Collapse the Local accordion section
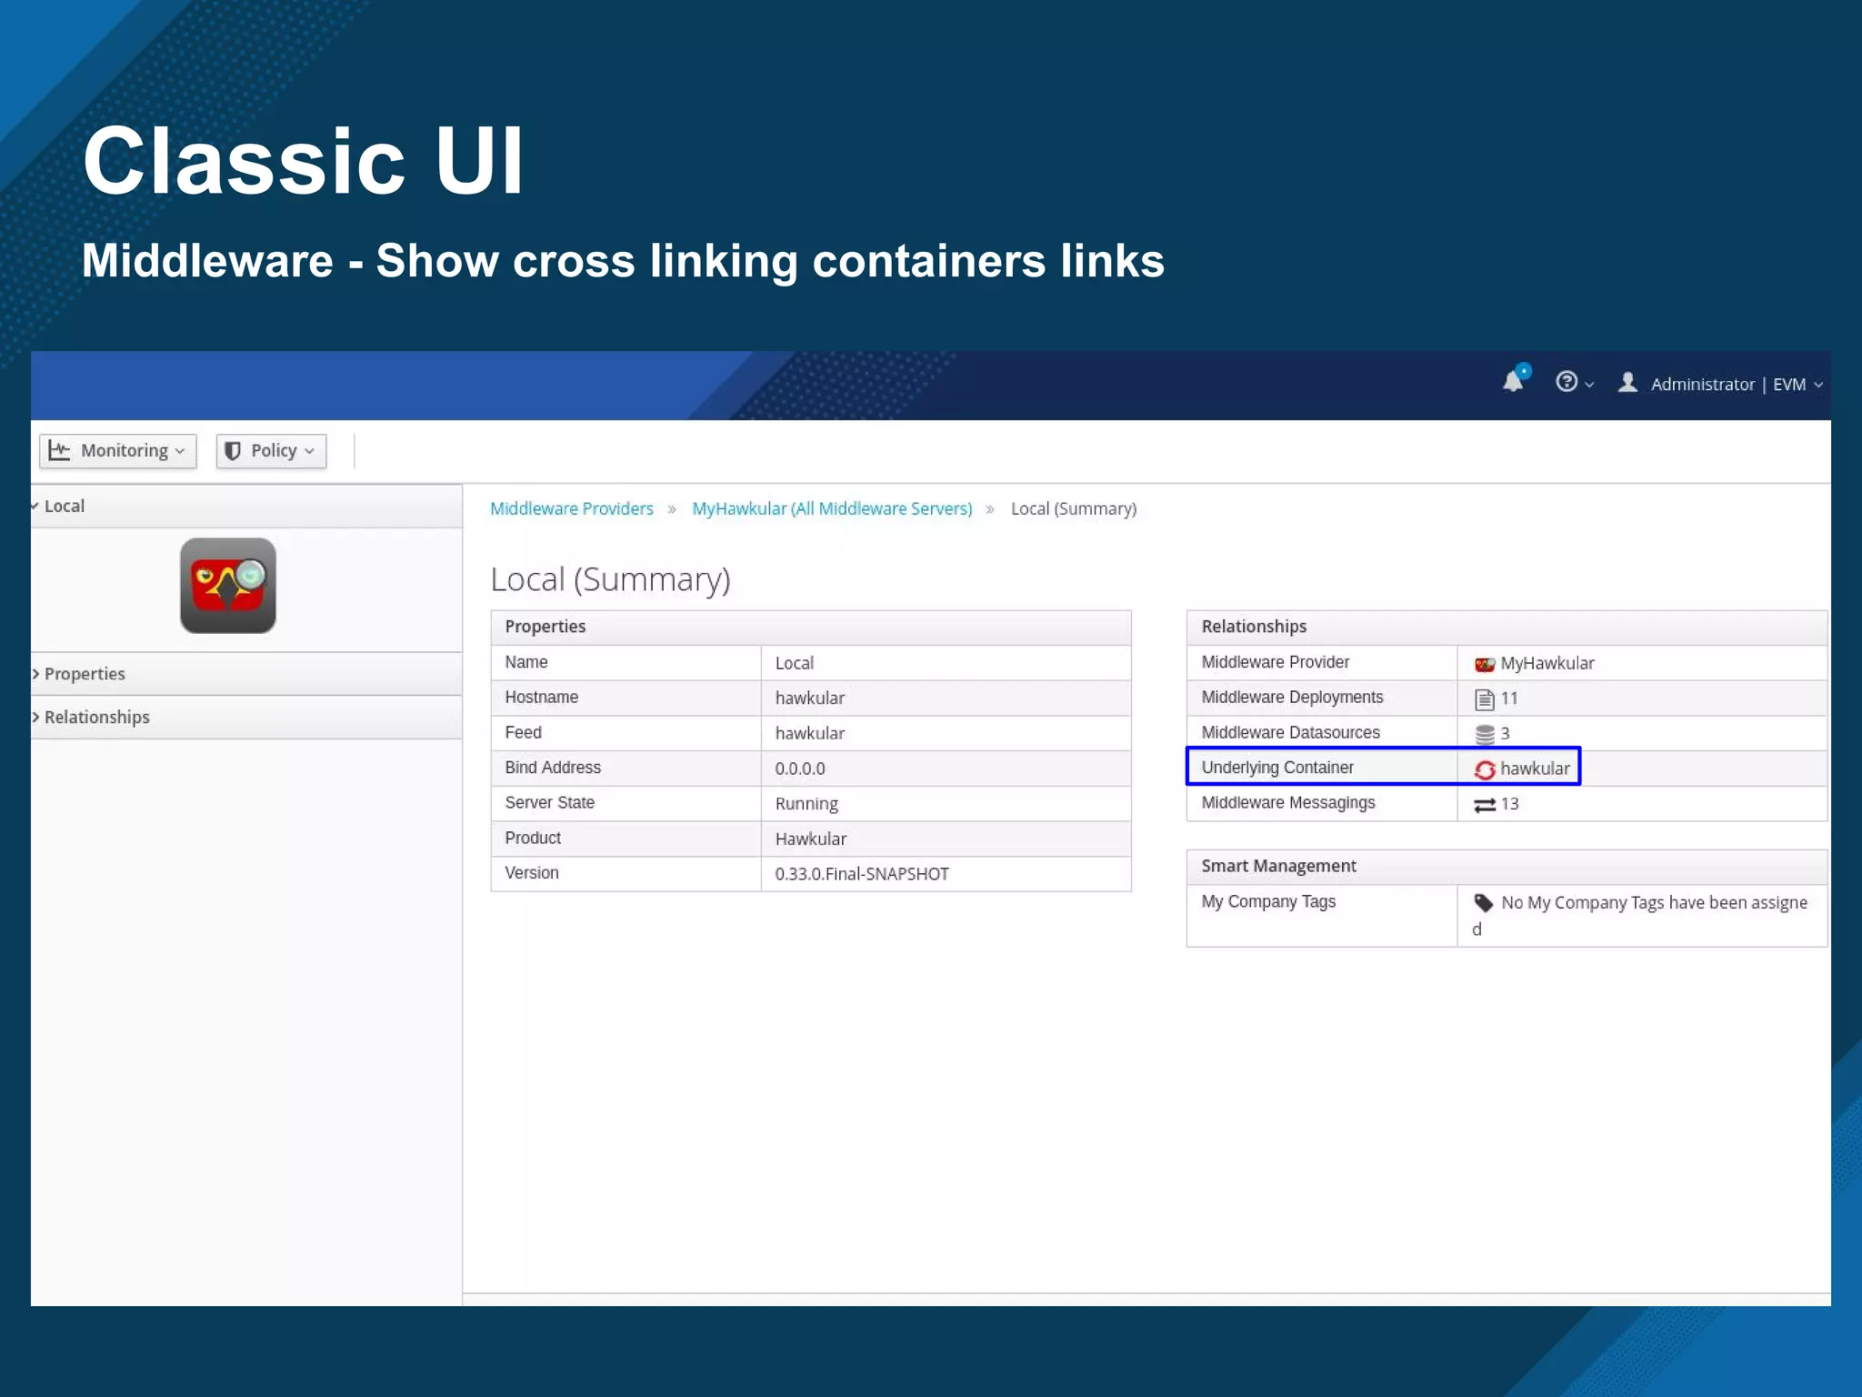 [246, 506]
